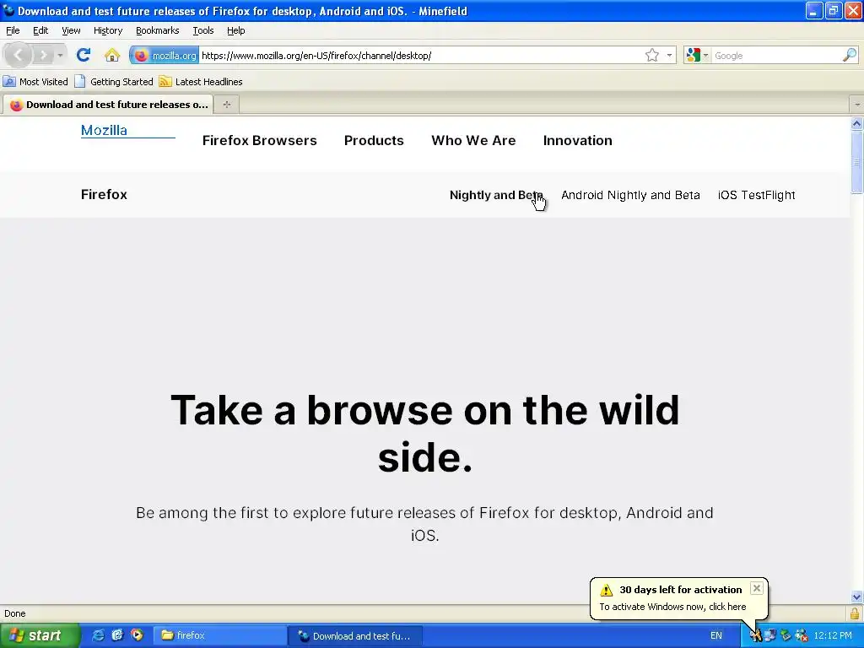Select the Nightly and Beta link
The image size is (864, 648).
[496, 195]
